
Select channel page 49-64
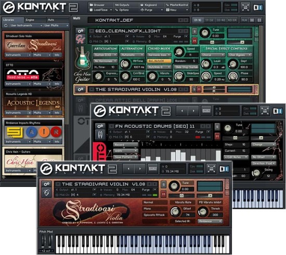(x=232, y=20)
